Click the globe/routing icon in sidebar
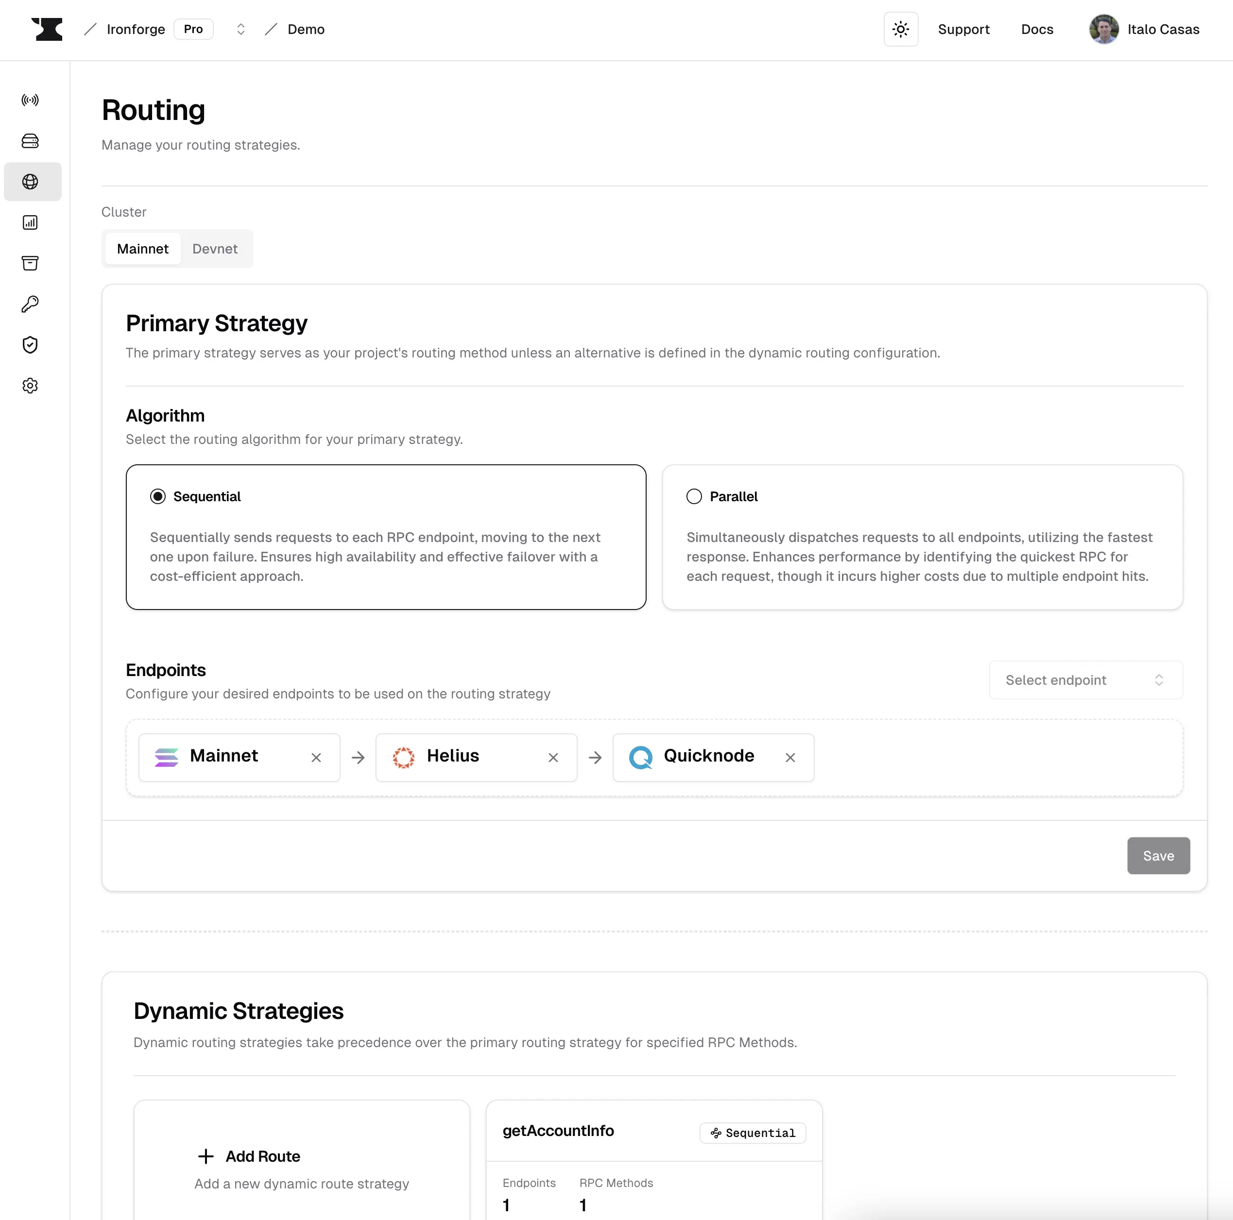The height and width of the screenshot is (1220, 1233). coord(31,181)
